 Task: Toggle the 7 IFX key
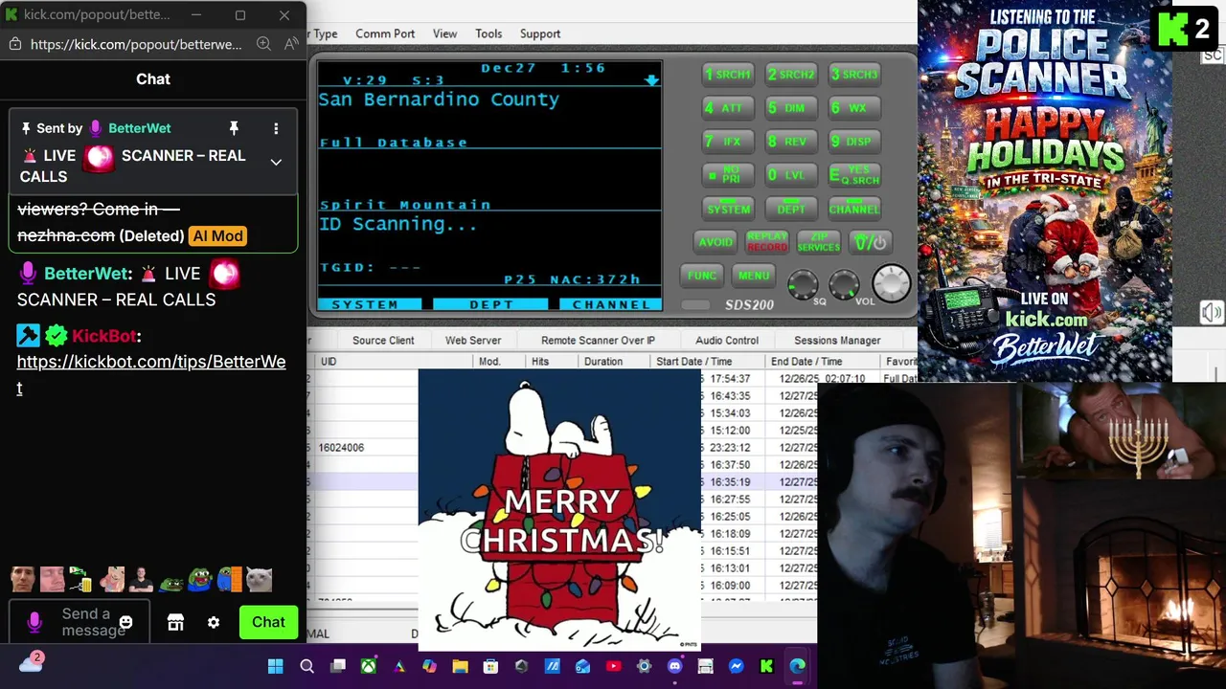[x=728, y=142]
